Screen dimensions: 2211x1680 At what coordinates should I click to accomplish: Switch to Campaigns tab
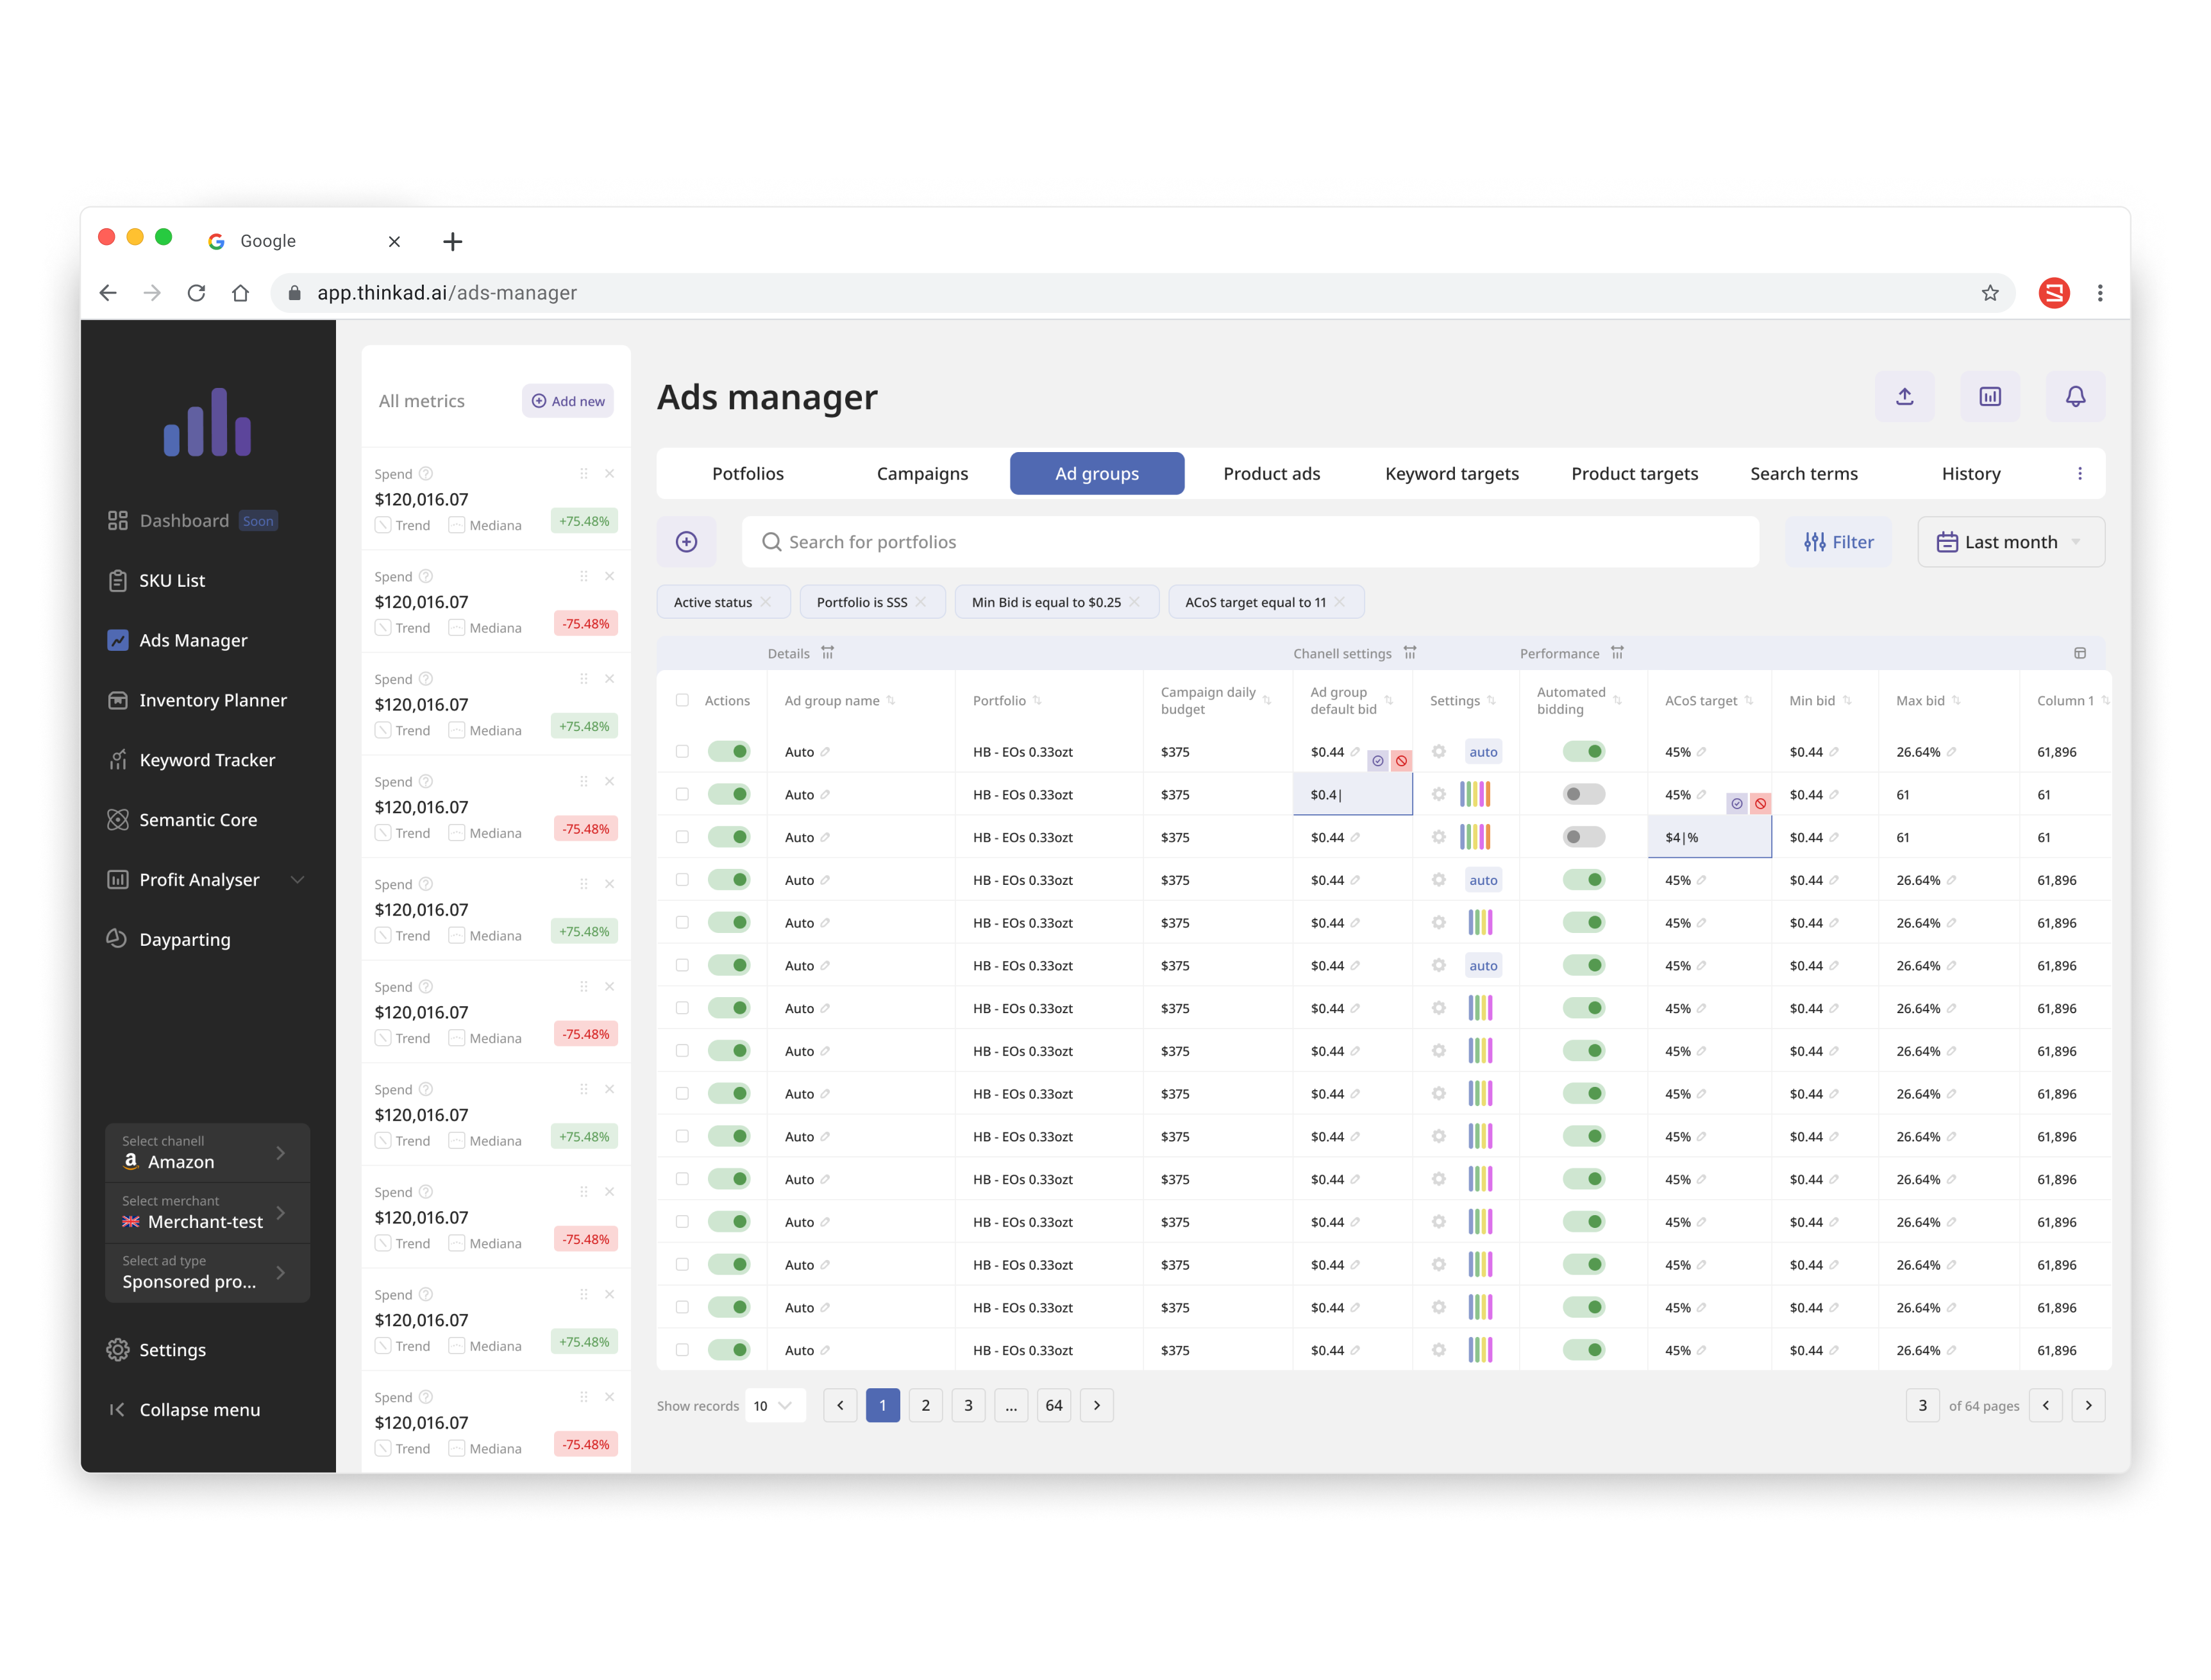922,474
